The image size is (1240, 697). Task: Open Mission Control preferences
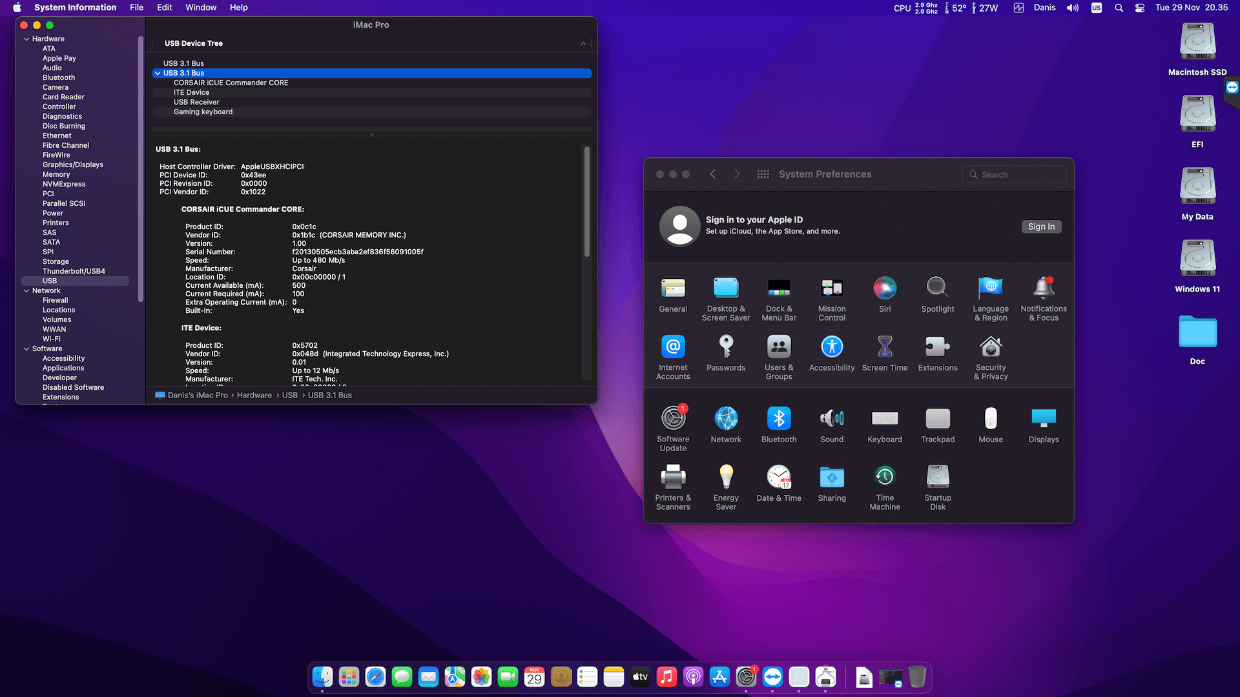click(x=831, y=288)
